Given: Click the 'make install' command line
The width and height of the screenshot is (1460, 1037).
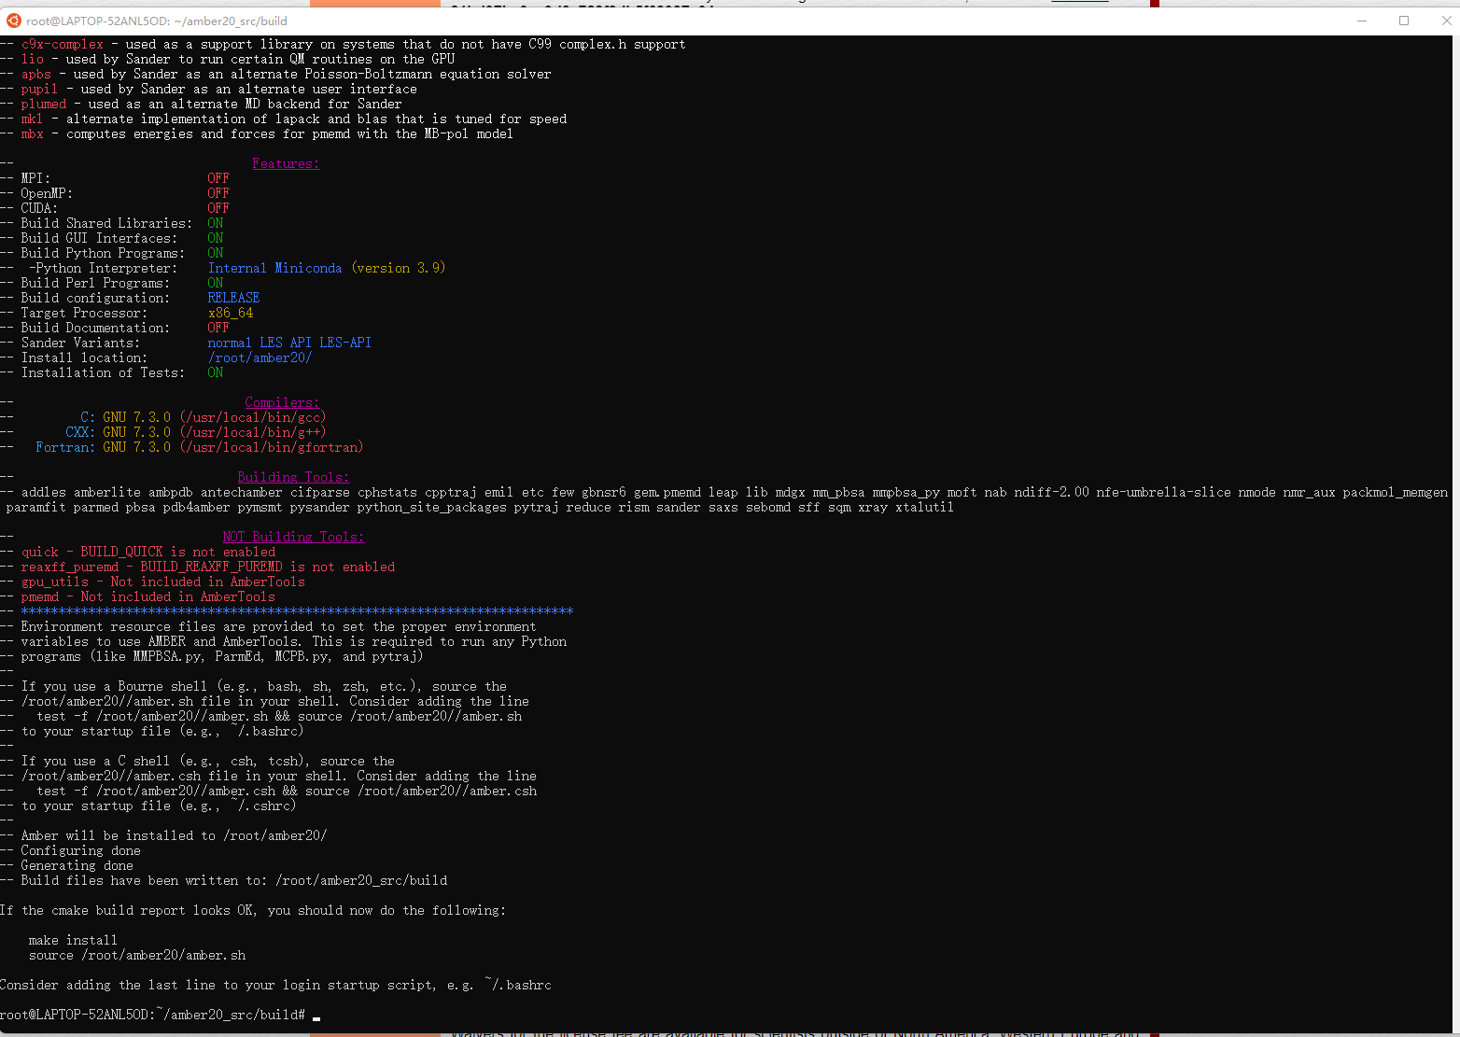Looking at the screenshot, I should pos(73,940).
